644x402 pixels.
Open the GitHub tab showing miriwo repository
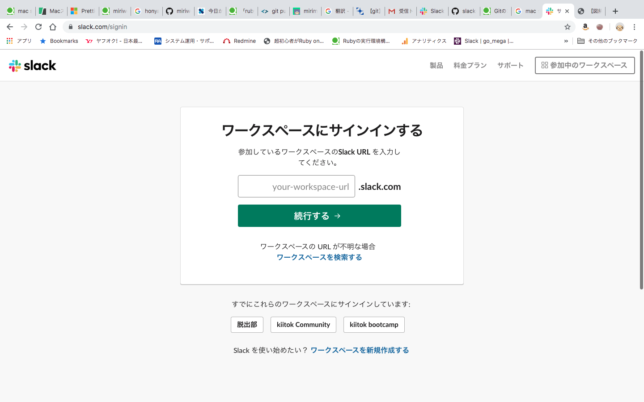click(x=178, y=11)
